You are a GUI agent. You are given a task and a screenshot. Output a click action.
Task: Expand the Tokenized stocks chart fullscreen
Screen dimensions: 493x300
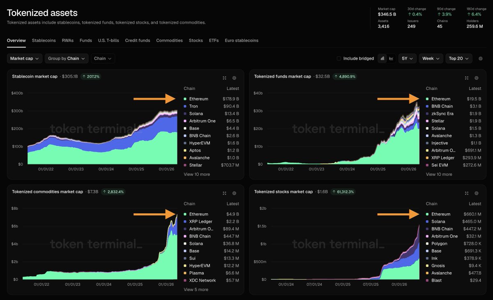(467, 193)
